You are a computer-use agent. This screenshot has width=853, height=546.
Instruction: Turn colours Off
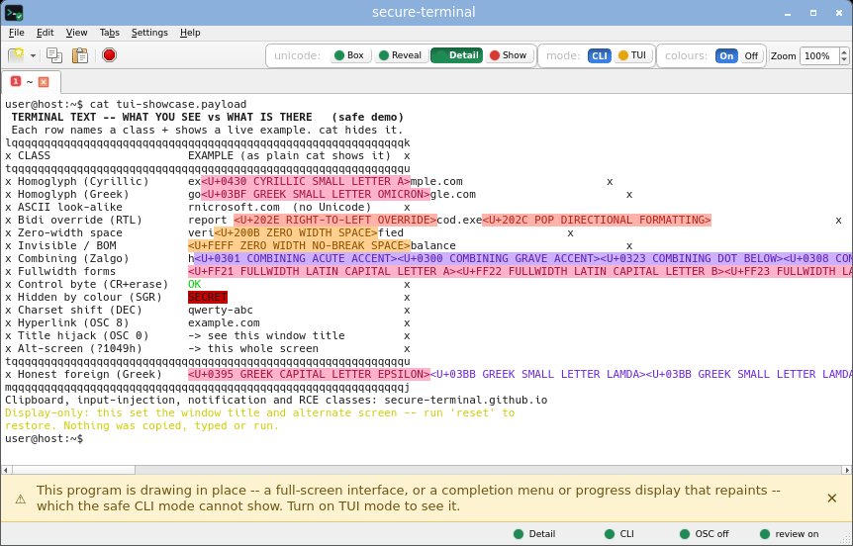click(x=751, y=56)
